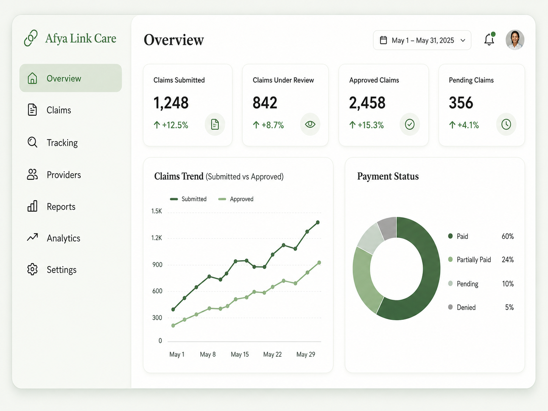Click the Claims Trend chart title
This screenshot has height=411, width=548.
(219, 176)
